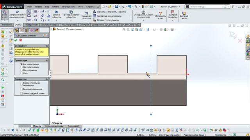Select the Line sketch tool
The width and height of the screenshot is (250, 140).
click(29, 12)
